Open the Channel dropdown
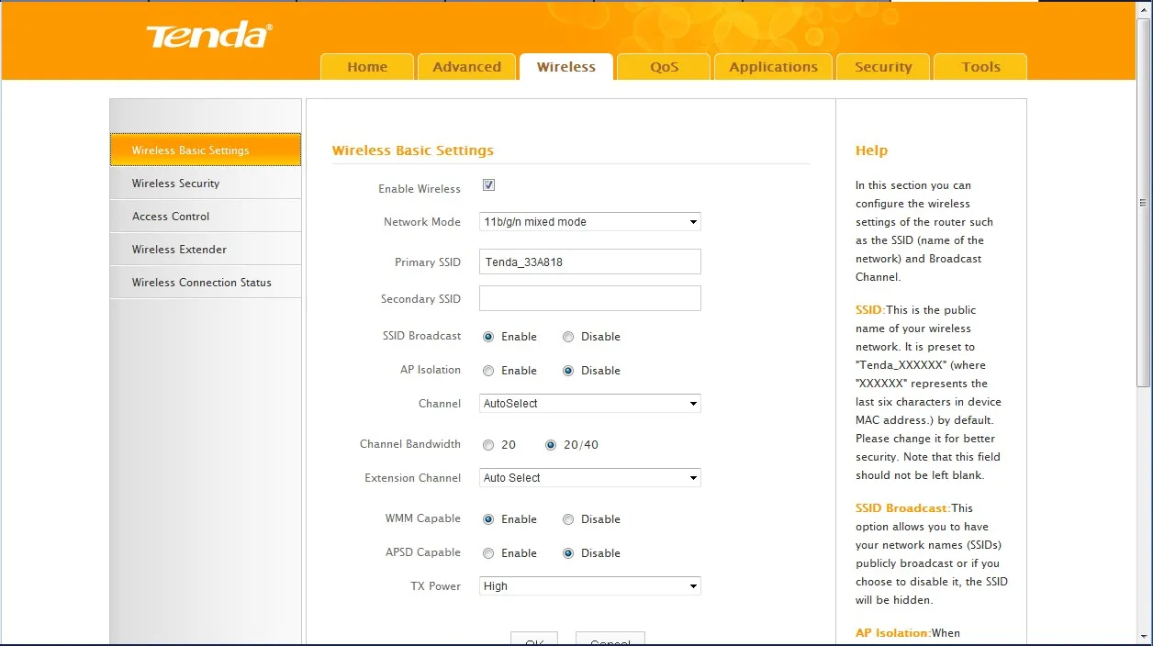 click(x=590, y=403)
